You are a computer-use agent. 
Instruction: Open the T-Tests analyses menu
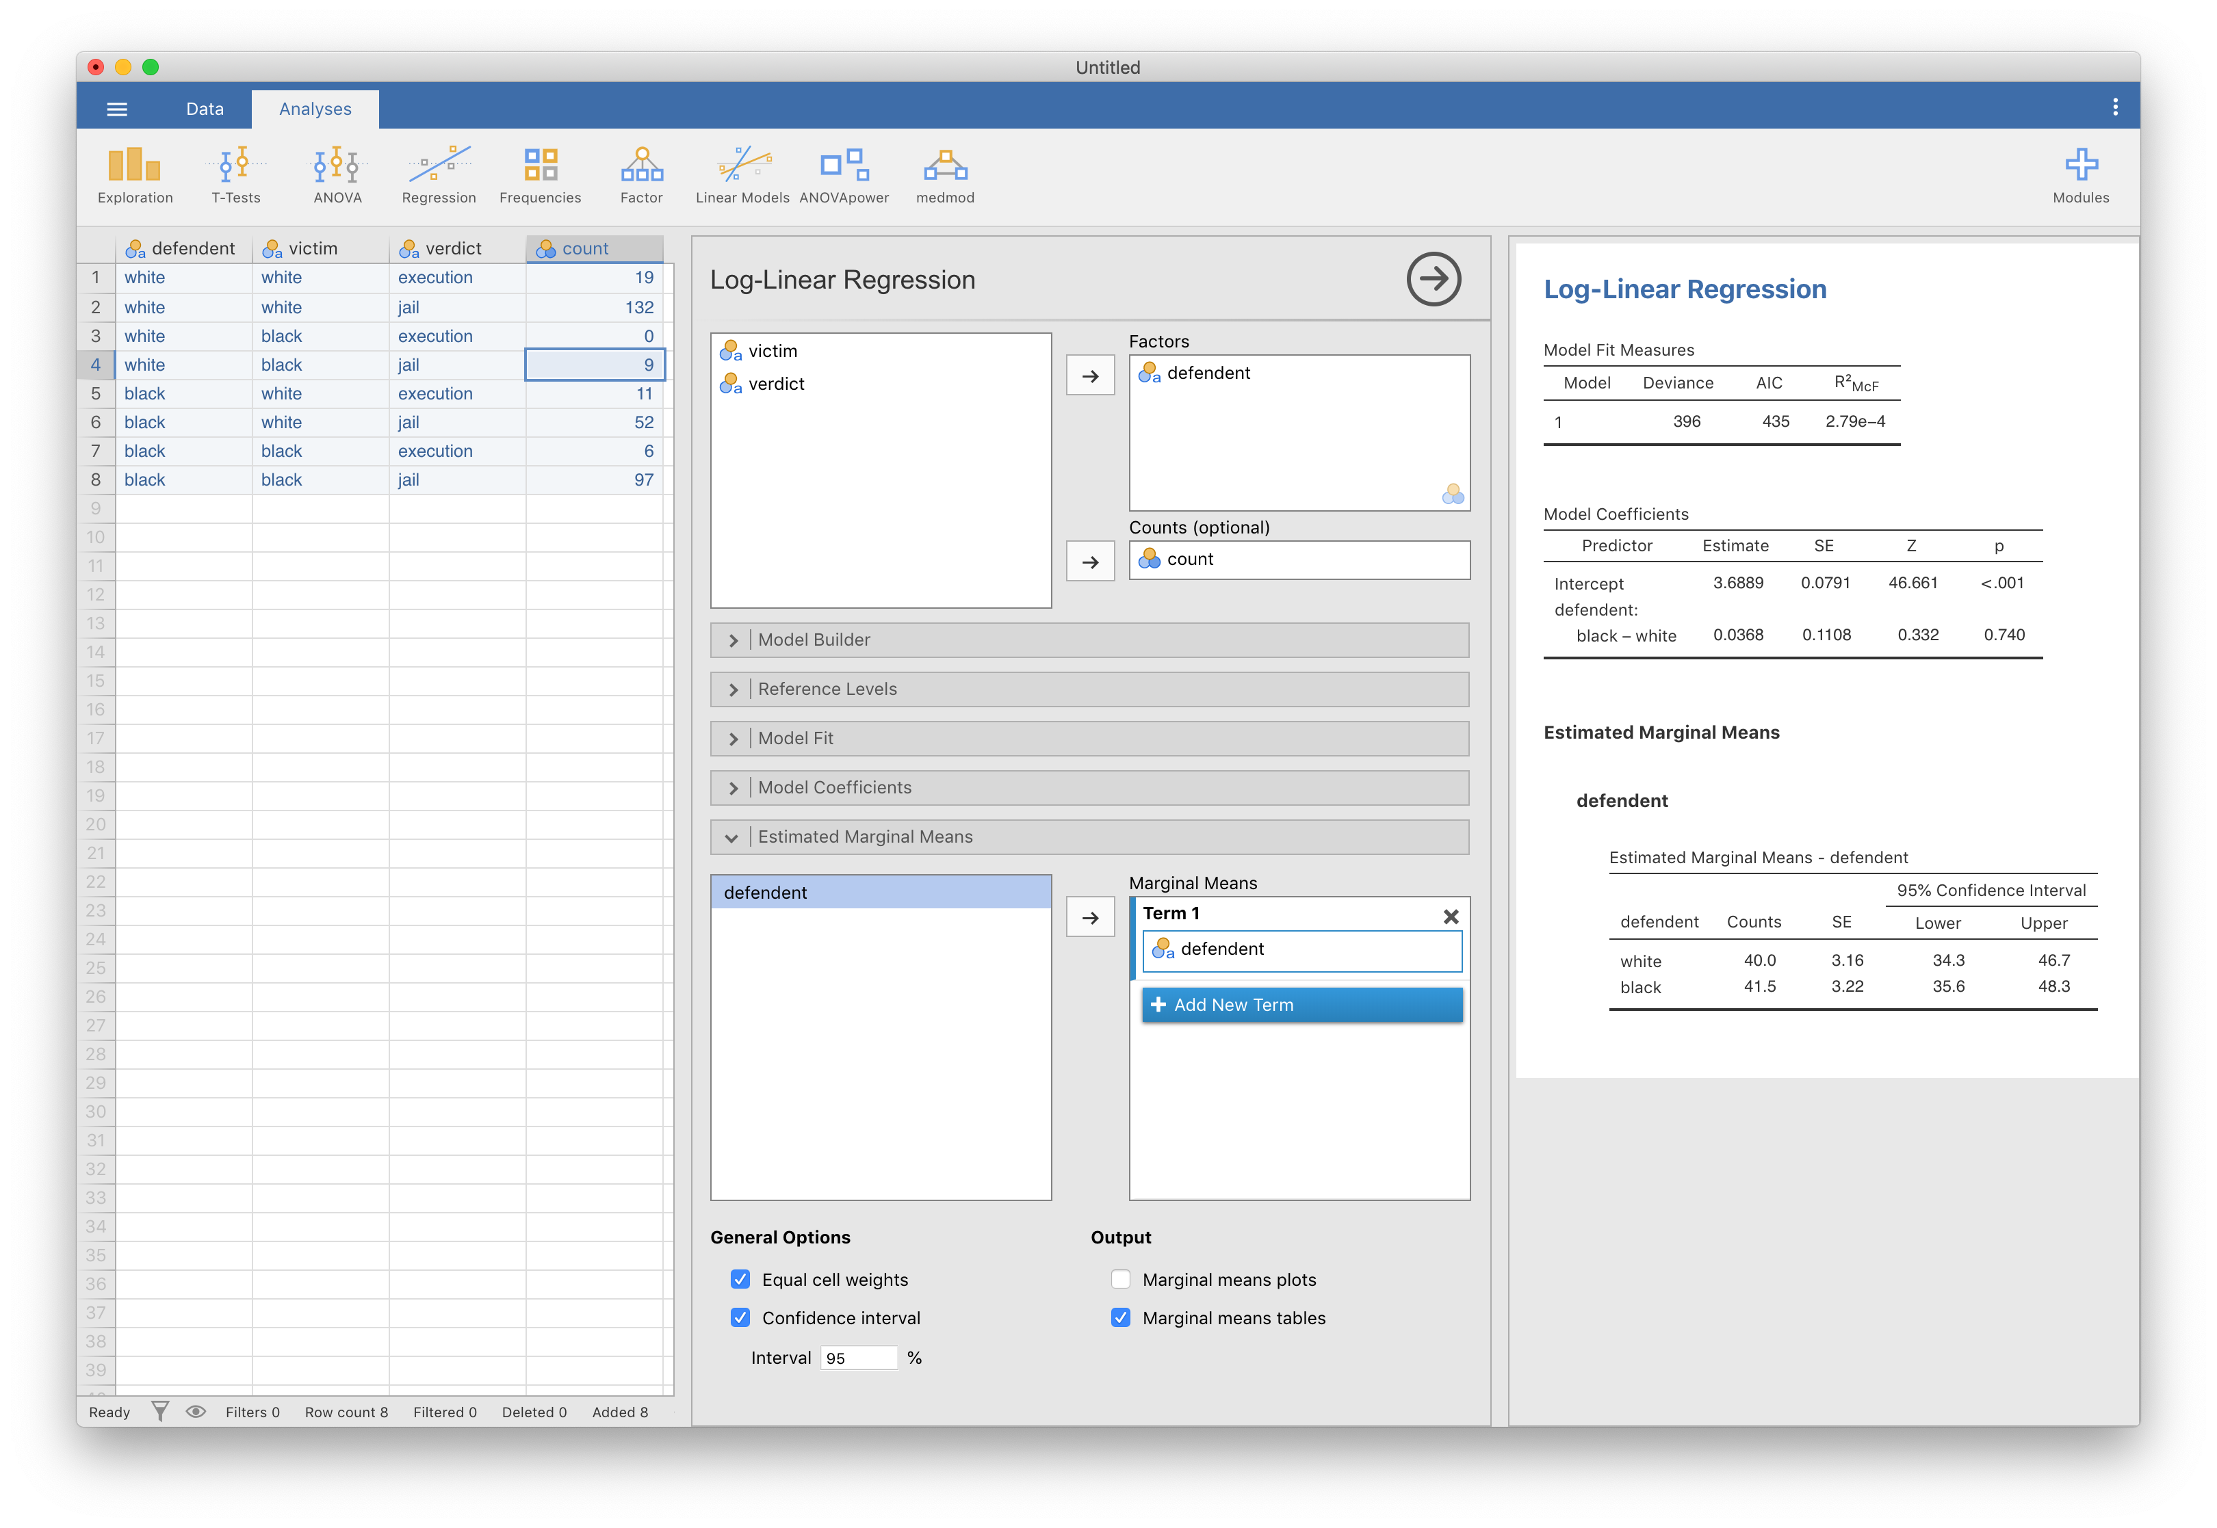(x=235, y=175)
